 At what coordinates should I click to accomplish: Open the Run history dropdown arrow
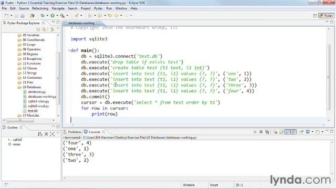tap(57, 15)
